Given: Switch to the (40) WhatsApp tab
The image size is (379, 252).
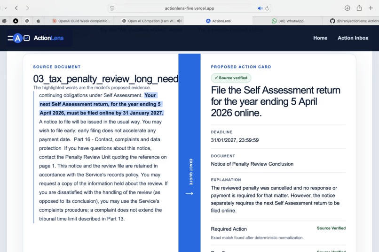Looking at the screenshot, I should [287, 21].
